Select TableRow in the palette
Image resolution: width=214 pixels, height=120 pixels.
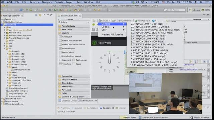pos(65,64)
